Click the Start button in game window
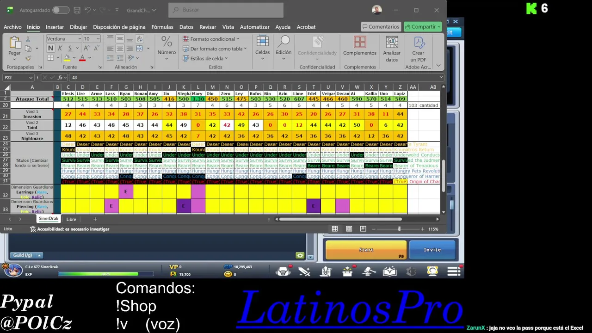This screenshot has height=333, width=592. (366, 250)
